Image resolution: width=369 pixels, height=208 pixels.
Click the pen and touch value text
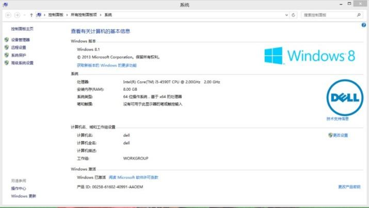[x=153, y=104]
